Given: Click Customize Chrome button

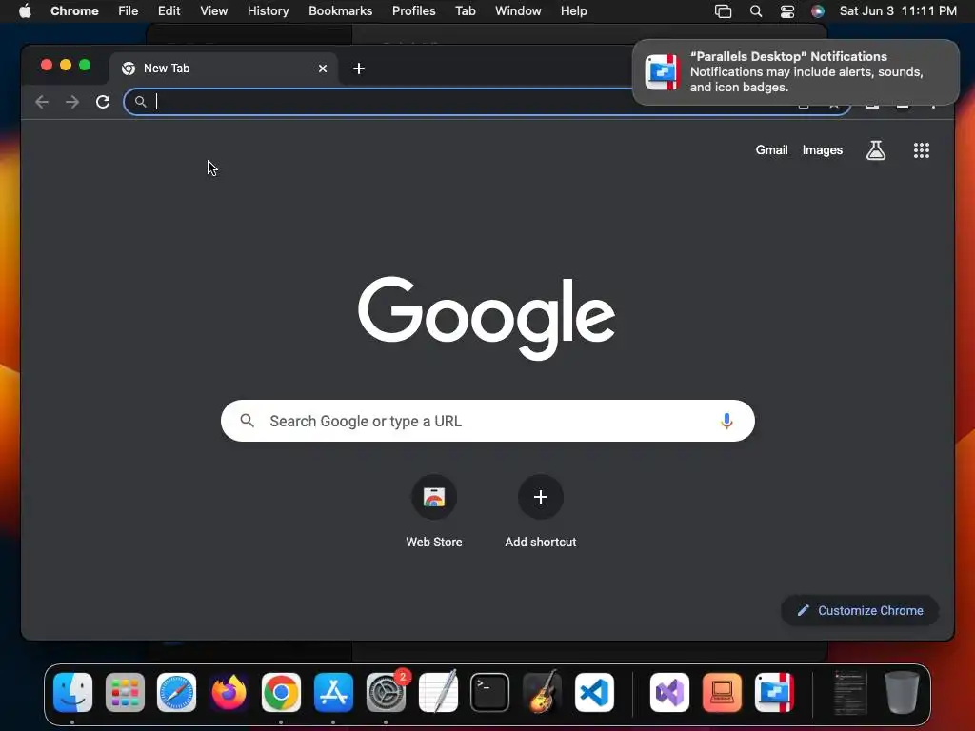Looking at the screenshot, I should [860, 610].
